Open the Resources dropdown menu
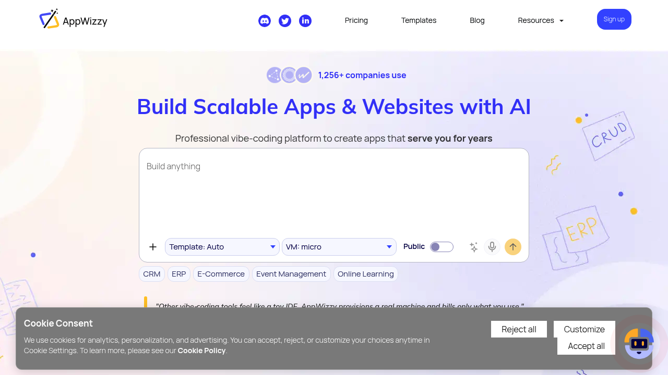 click(540, 20)
